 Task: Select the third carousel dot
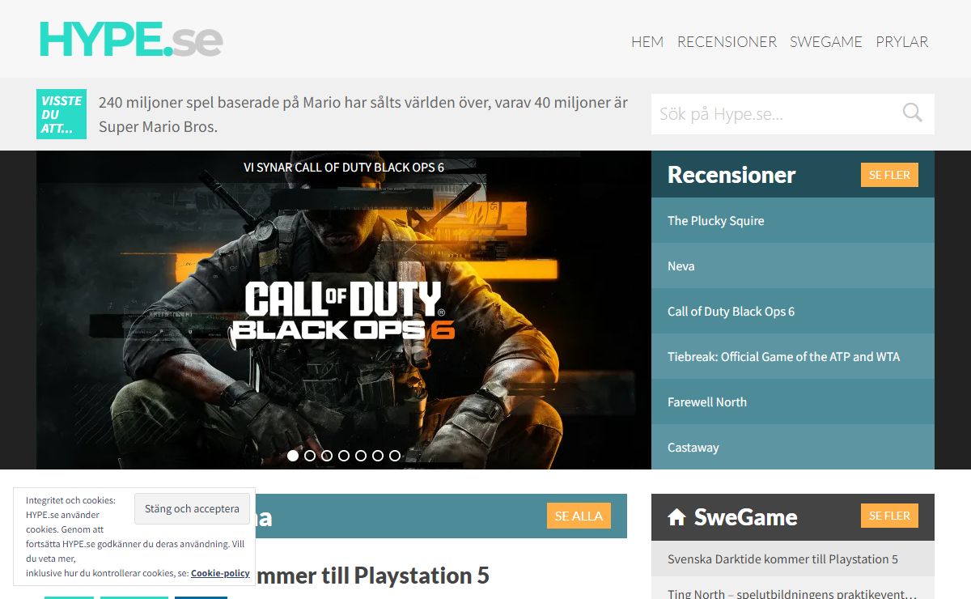click(x=327, y=456)
